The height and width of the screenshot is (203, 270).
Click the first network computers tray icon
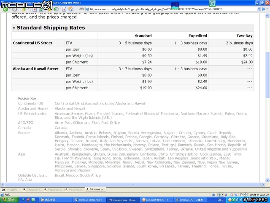click(x=237, y=200)
